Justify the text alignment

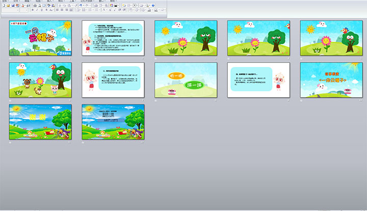click(71, 10)
